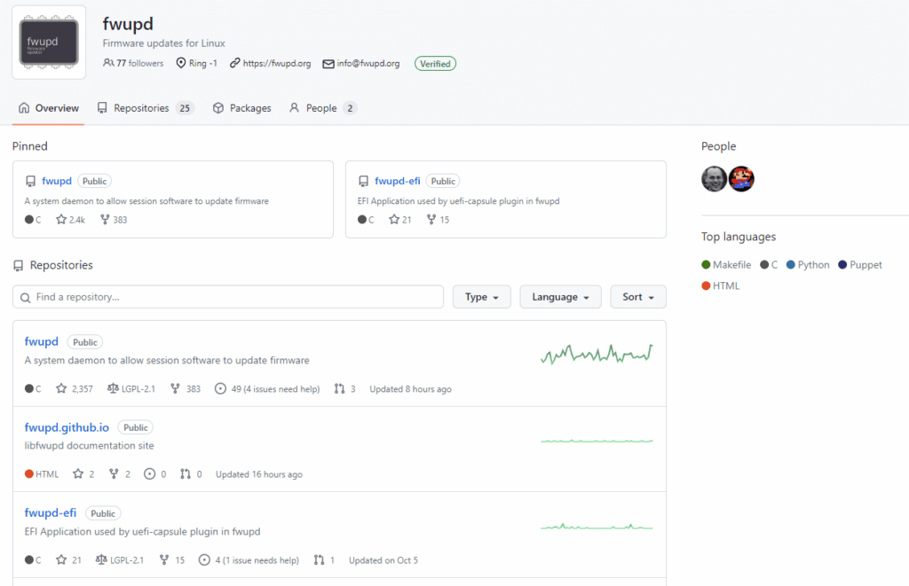Select the Python language color dot
909x586 pixels.
click(791, 265)
